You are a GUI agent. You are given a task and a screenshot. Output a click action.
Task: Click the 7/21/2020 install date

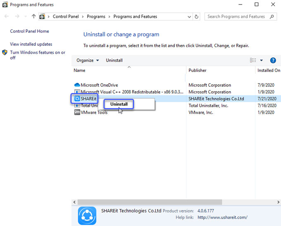(267, 99)
